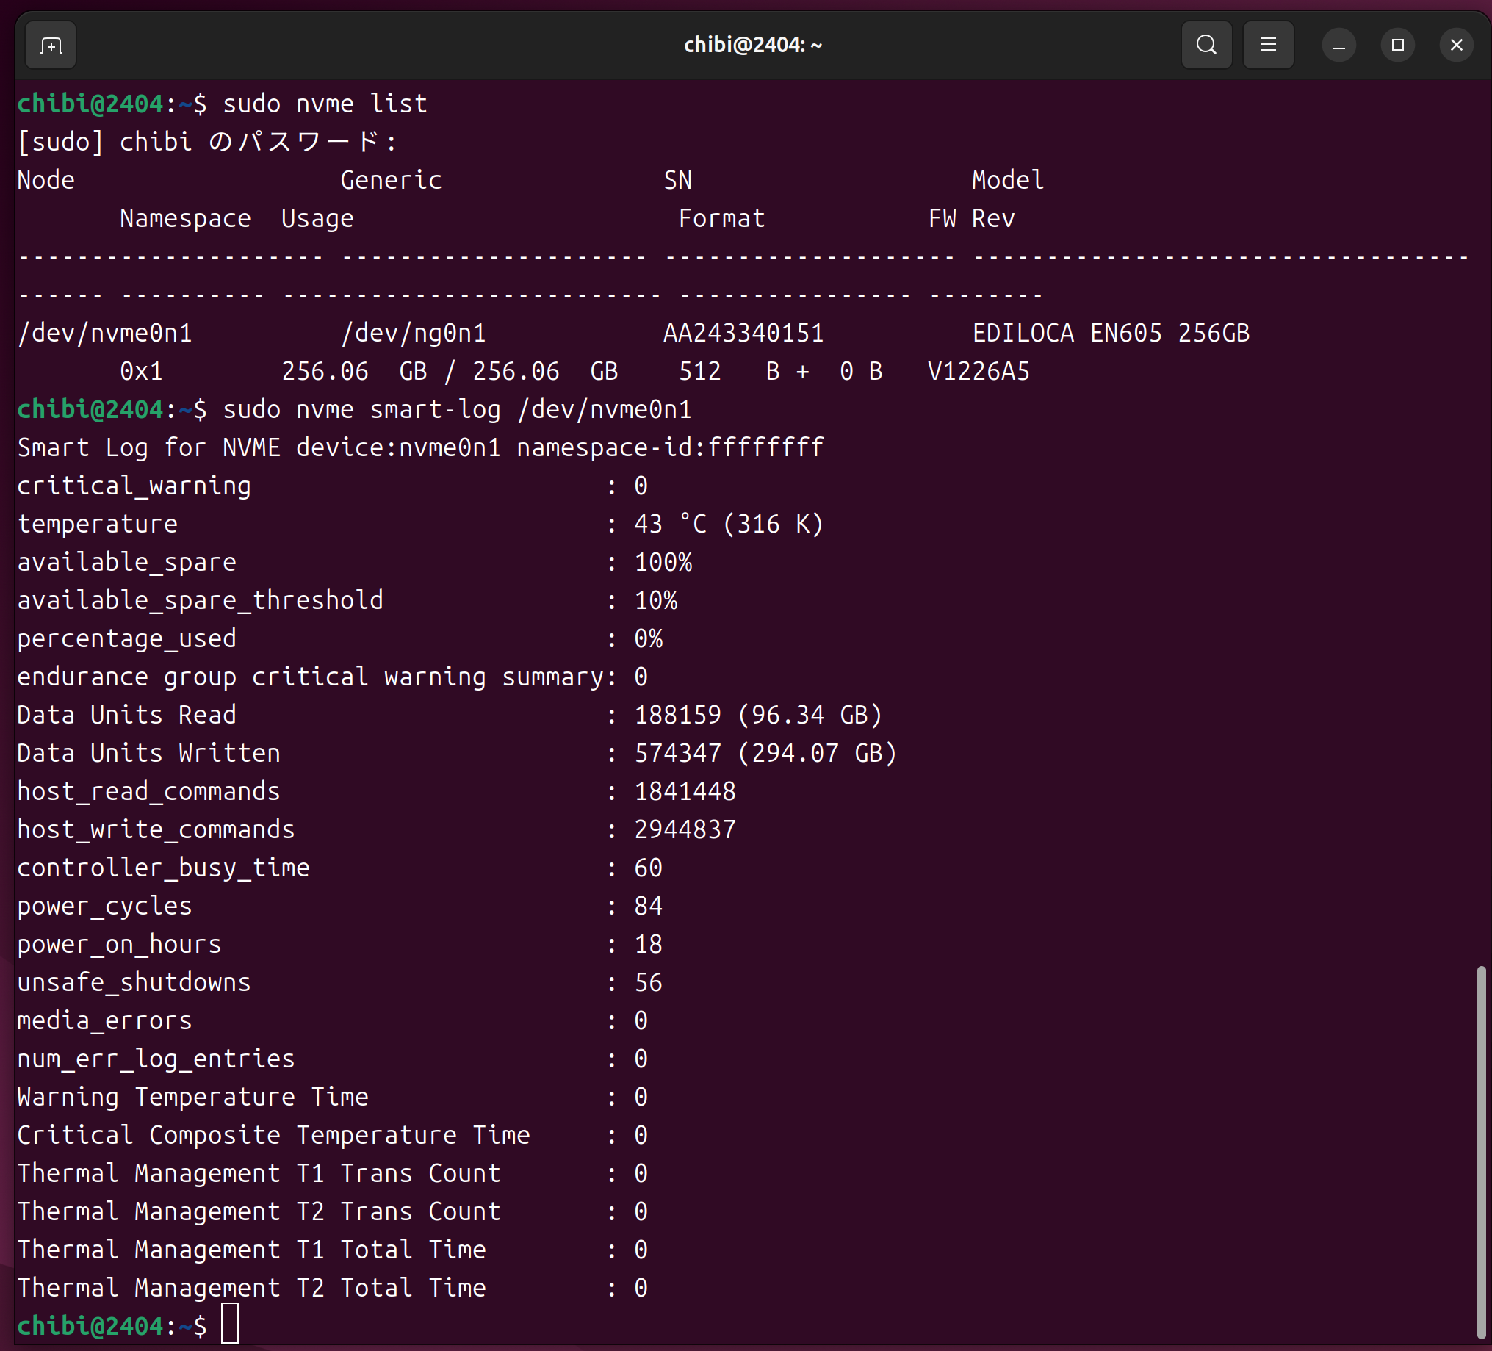This screenshot has width=1492, height=1351.
Task: Open a new terminal tab
Action: (x=51, y=46)
